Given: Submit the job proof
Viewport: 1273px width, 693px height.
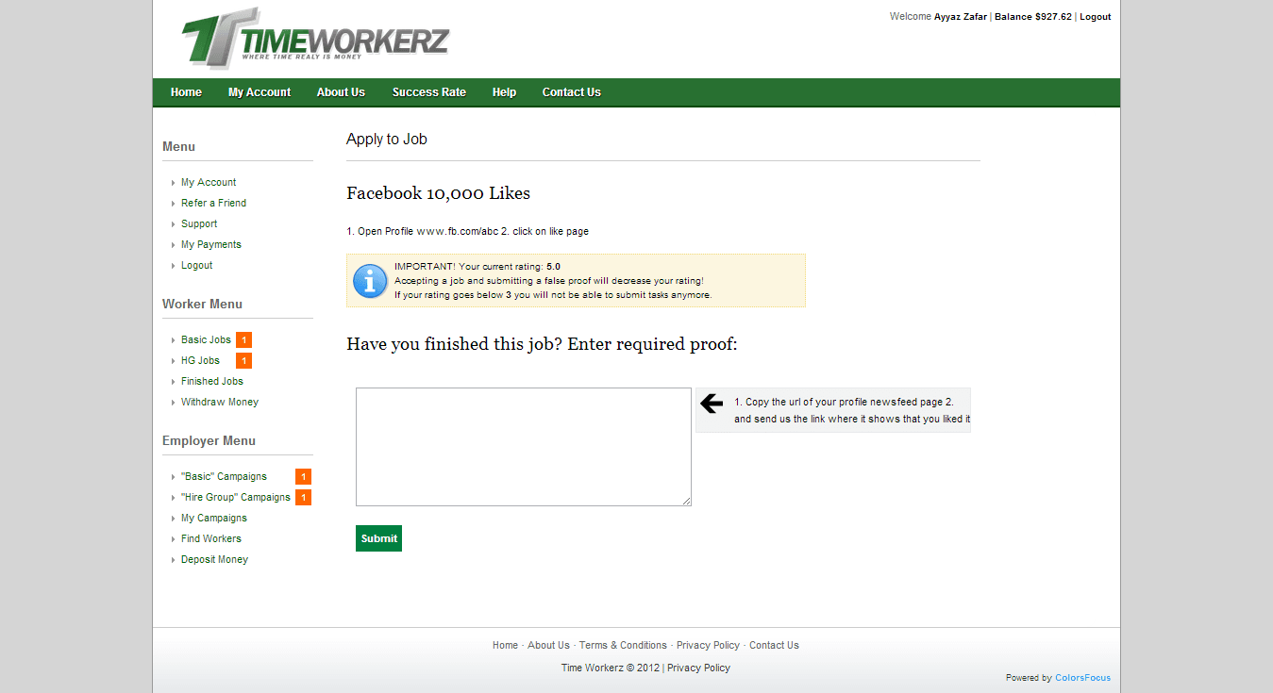Looking at the screenshot, I should click(x=378, y=538).
